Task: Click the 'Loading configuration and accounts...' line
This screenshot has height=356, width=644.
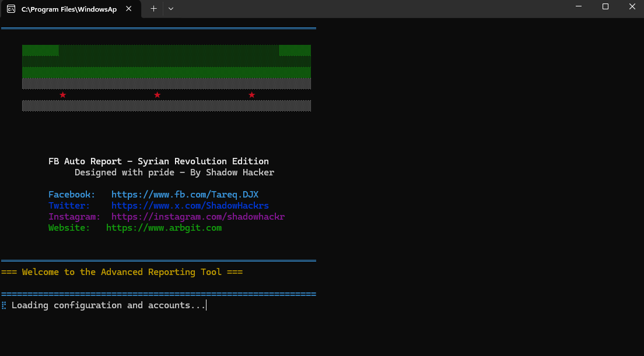Action: pos(108,305)
